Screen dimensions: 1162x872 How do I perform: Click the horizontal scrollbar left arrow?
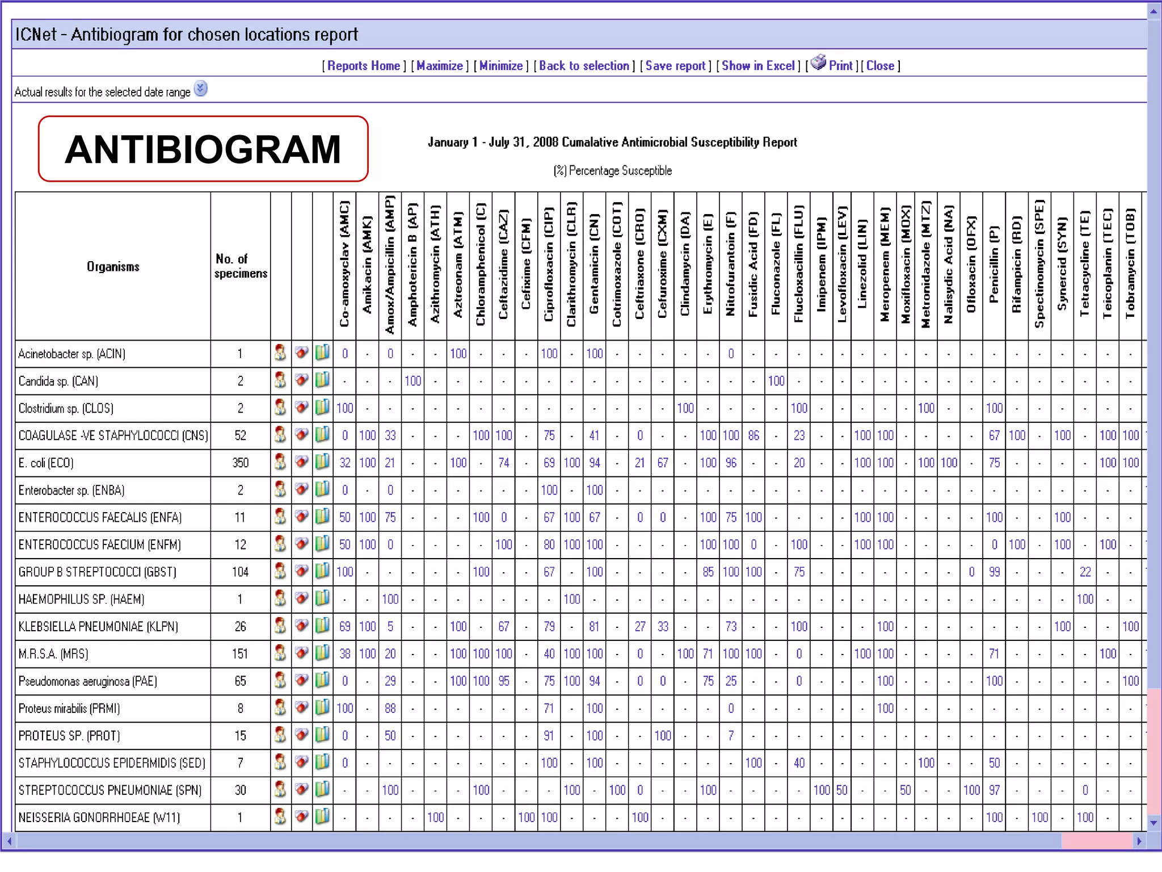pyautogui.click(x=9, y=841)
